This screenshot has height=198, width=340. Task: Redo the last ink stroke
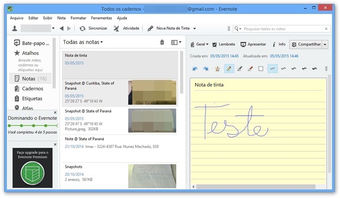click(206, 69)
